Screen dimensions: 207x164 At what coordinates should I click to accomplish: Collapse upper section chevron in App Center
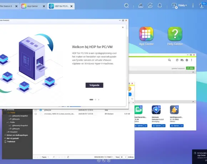[193, 72]
